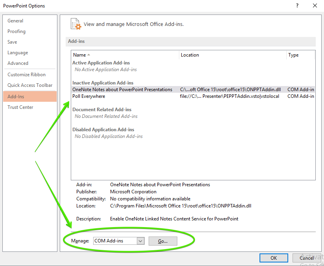Open the Manage COM Add-ins dropdown
Screen dimensions: 324x266
(x=141, y=241)
